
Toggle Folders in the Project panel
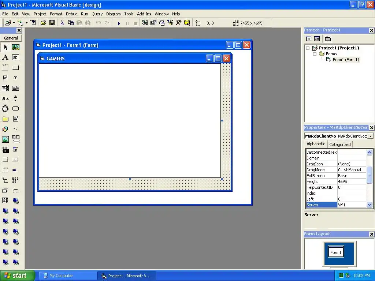tap(328, 39)
